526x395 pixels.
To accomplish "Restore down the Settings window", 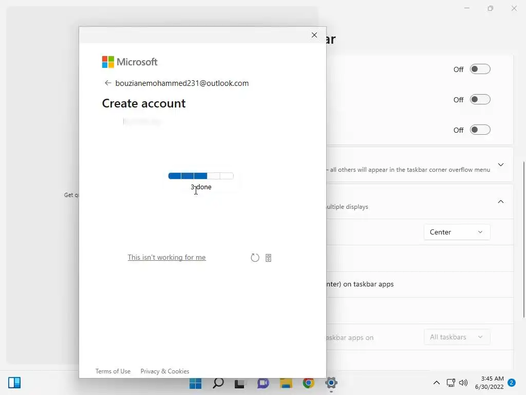I will click(491, 8).
